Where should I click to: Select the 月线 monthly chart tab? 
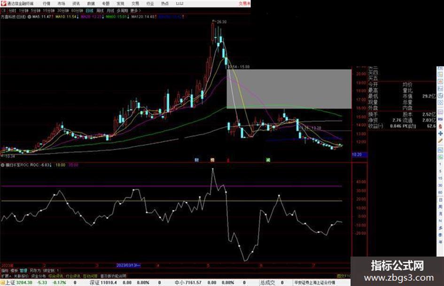point(110,10)
